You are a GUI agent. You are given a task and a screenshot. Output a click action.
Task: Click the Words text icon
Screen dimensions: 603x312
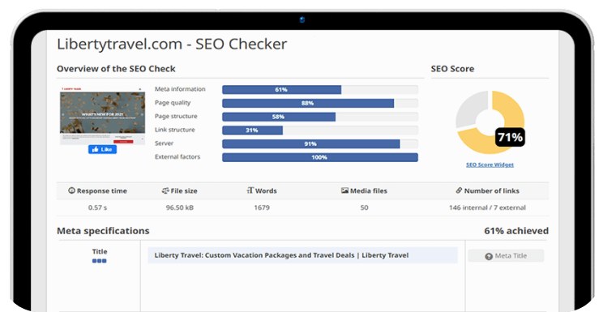point(250,190)
